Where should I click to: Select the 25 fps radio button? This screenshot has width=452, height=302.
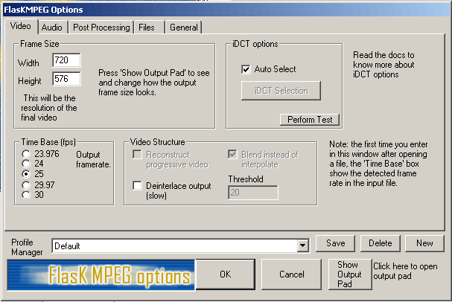(26, 174)
